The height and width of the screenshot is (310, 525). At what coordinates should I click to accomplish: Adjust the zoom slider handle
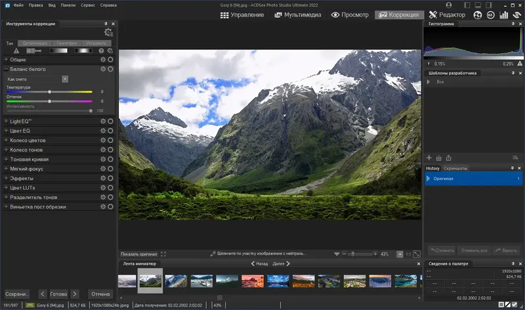coord(352,254)
